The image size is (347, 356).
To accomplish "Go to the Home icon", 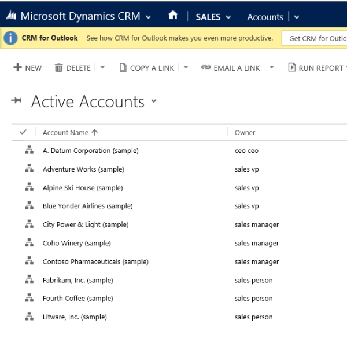I will coord(173,15).
